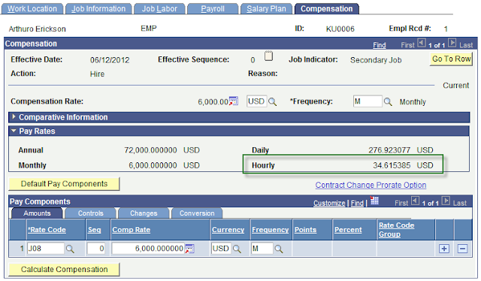Image resolution: width=481 pixels, height=281 pixels.
Task: Add a new pay component row
Action: coord(444,249)
